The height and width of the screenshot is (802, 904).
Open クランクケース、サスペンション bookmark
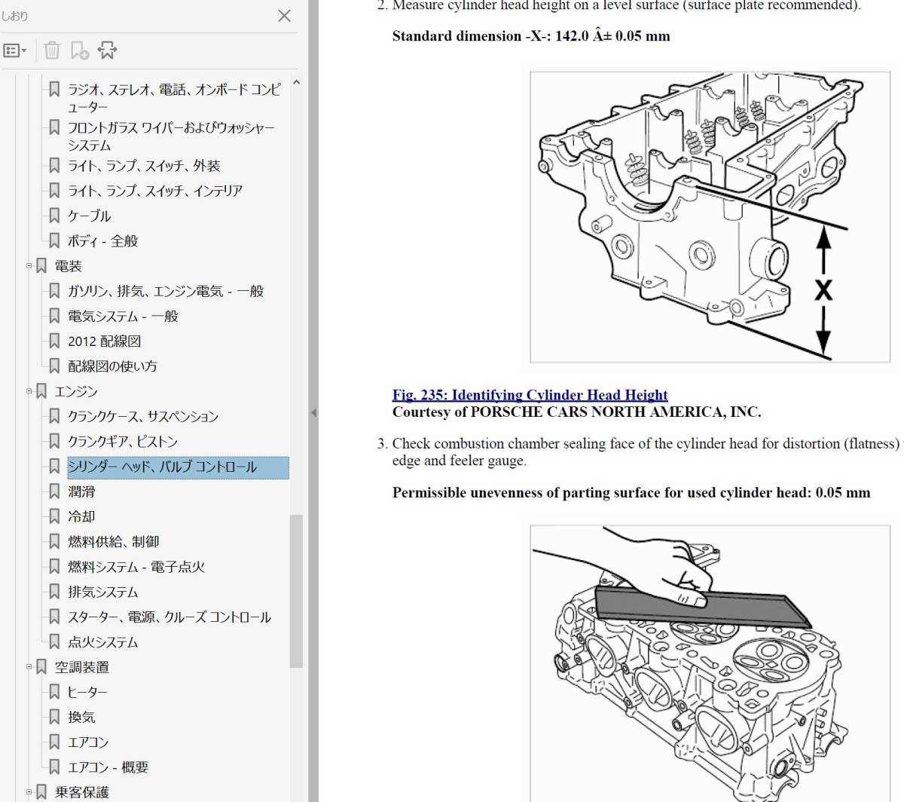click(143, 416)
